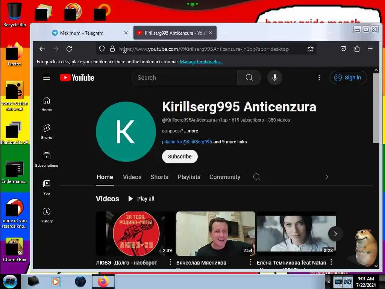Search within the channel using the magnifier icon

256,177
